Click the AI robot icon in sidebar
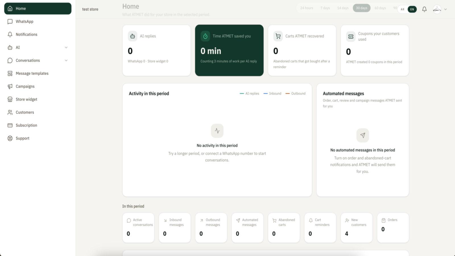Image resolution: width=455 pixels, height=256 pixels. coord(10,48)
